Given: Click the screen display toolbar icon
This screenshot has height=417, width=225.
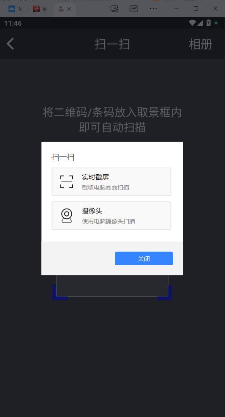Looking at the screenshot, I should pyautogui.click(x=114, y=8).
